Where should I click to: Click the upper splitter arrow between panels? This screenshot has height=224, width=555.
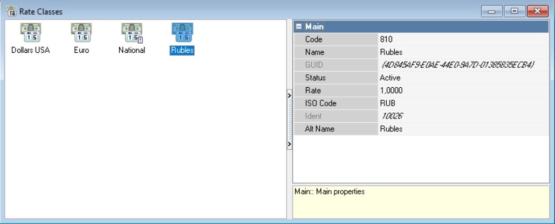290,95
